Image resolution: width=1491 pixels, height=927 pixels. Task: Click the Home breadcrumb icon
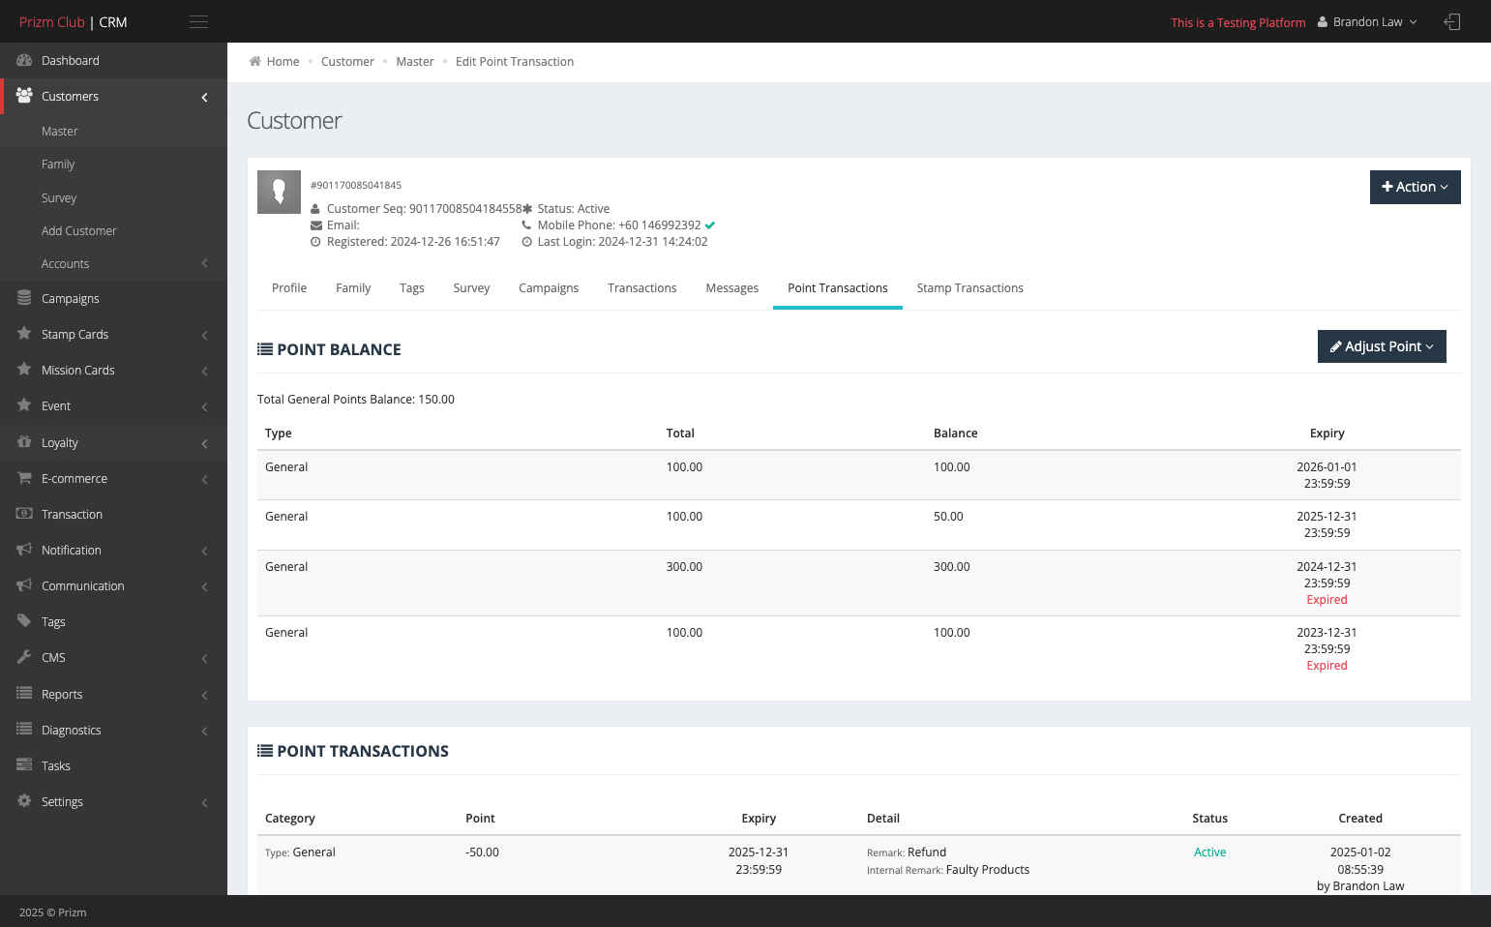point(255,61)
